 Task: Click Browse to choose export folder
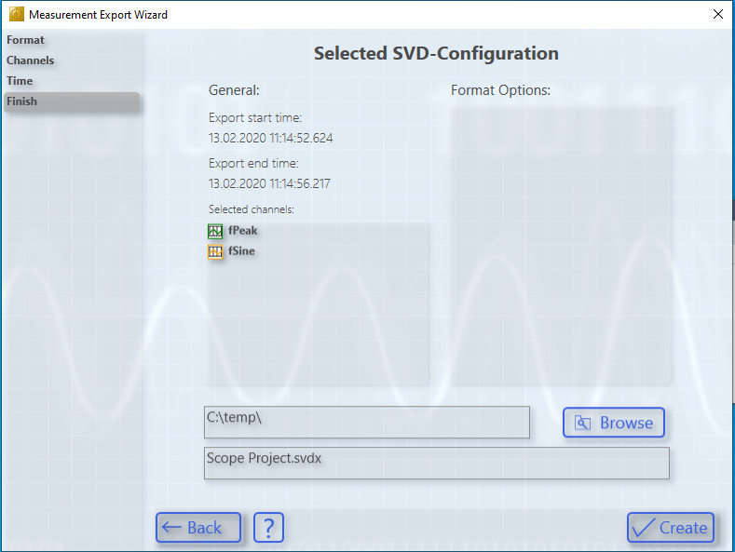click(x=614, y=423)
